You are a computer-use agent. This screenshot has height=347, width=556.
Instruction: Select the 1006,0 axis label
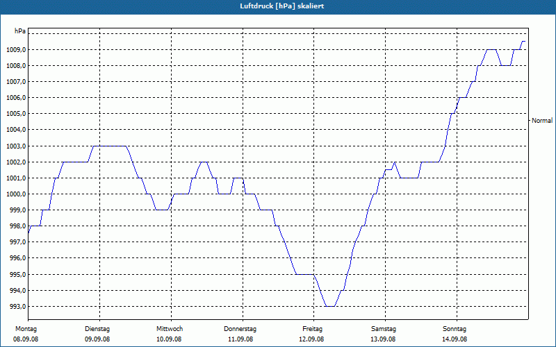click(16, 98)
